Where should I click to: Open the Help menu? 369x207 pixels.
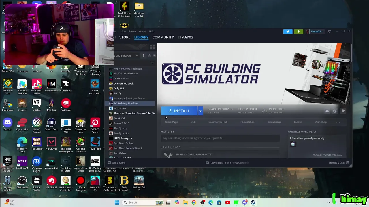coord(152,32)
